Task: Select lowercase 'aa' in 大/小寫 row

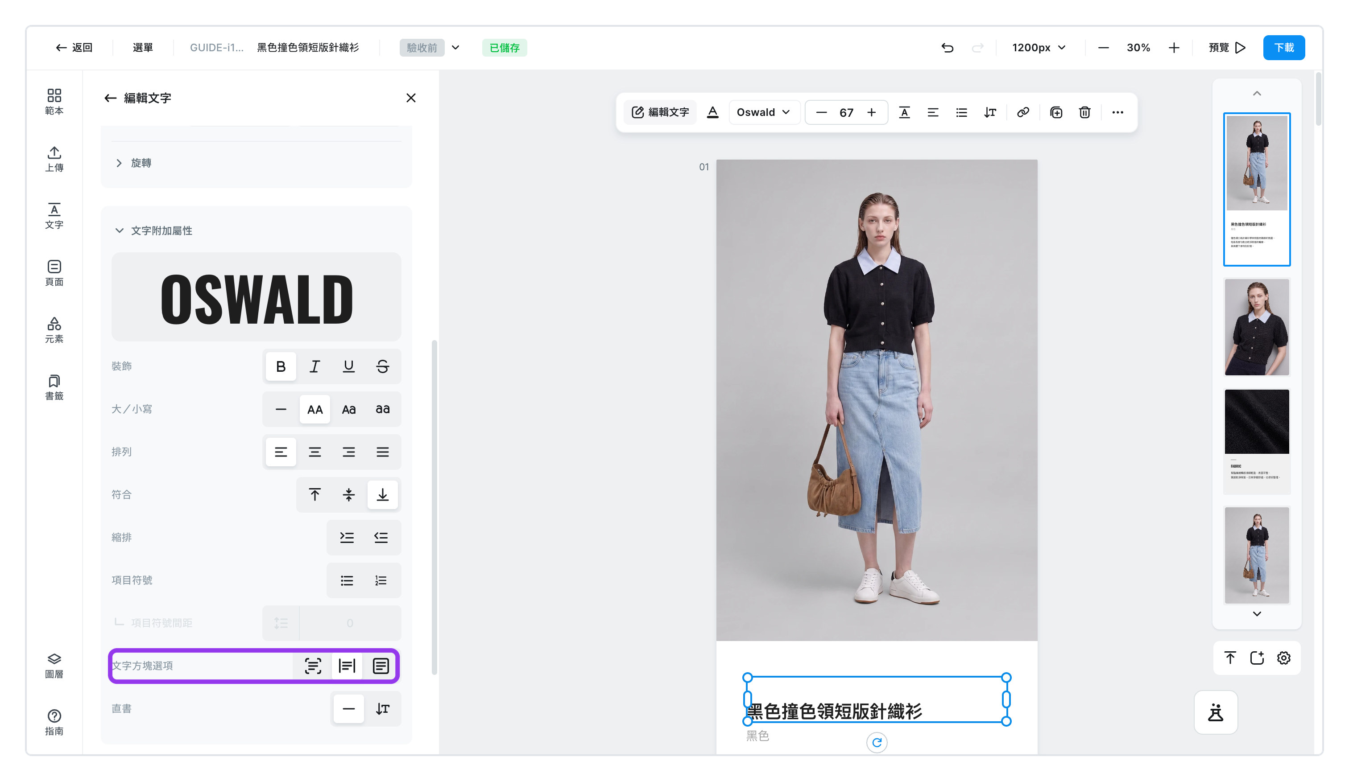Action: (382, 409)
